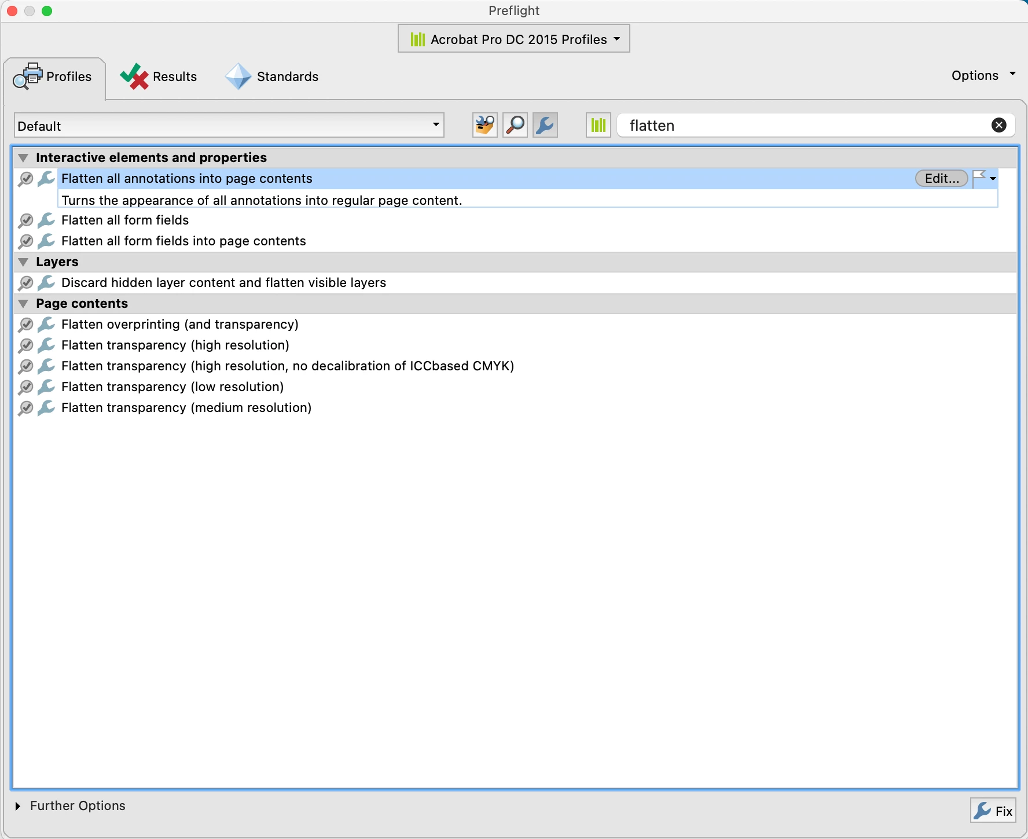1028x839 pixels.
Task: Click wrench icon of Flatten transparency (low resolution)
Action: pyautogui.click(x=46, y=387)
